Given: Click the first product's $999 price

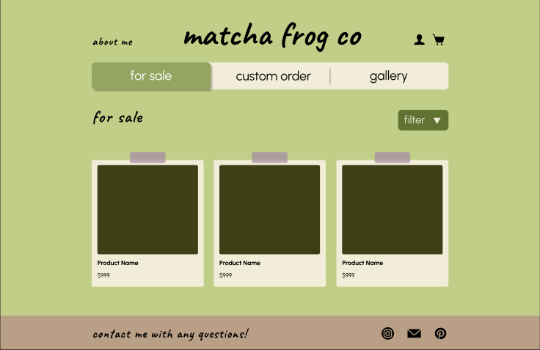Looking at the screenshot, I should pyautogui.click(x=103, y=275).
